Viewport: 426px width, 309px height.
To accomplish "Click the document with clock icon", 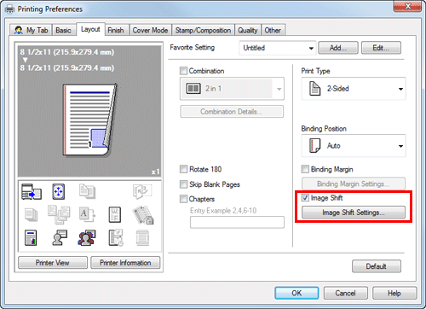I will pos(116,237).
